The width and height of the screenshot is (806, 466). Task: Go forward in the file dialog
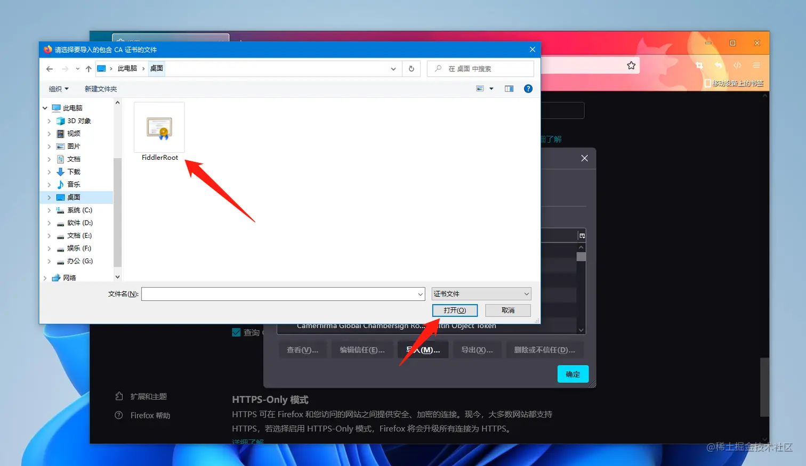[x=65, y=69]
